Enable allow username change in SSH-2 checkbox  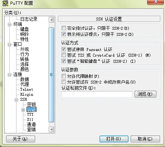(x=64, y=82)
